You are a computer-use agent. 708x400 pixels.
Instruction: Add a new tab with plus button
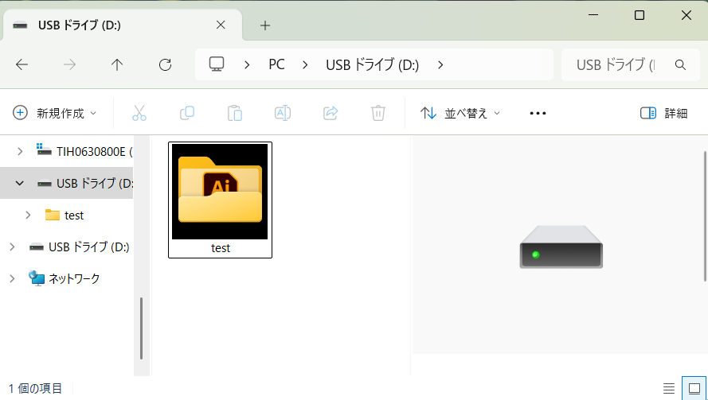coord(265,25)
